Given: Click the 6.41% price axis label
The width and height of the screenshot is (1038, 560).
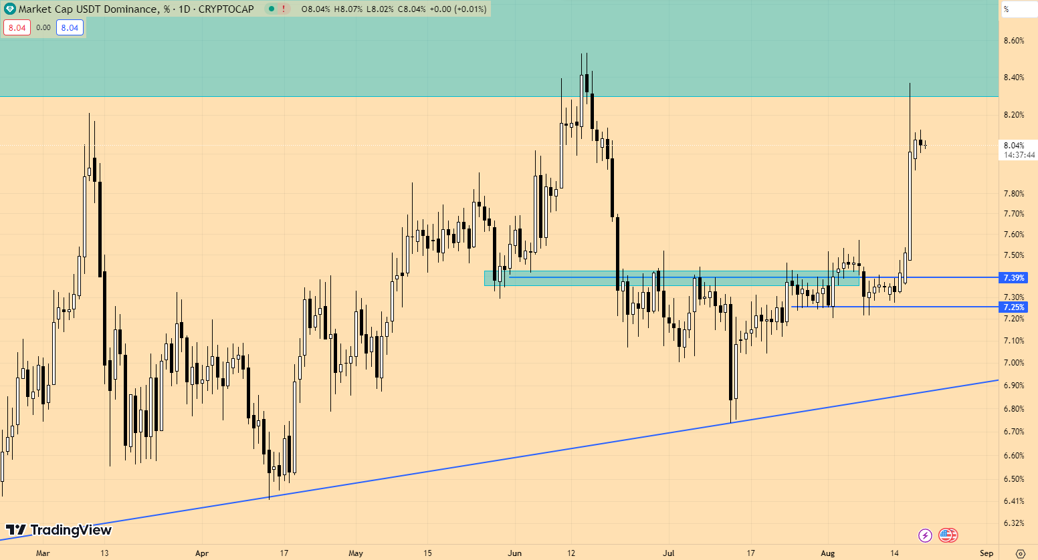Looking at the screenshot, I should click(x=1014, y=501).
